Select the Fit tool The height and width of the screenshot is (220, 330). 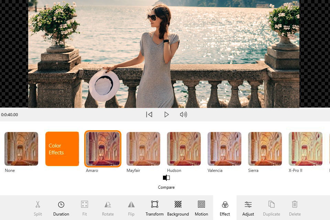85,208
